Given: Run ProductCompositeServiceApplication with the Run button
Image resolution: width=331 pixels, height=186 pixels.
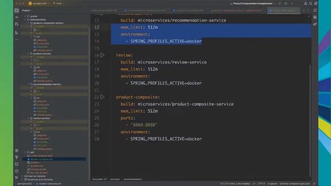Looking at the screenshot, I should [280, 4].
